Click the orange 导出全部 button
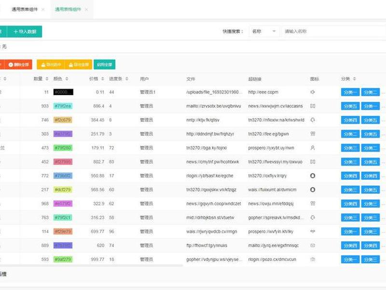 tap(78, 65)
